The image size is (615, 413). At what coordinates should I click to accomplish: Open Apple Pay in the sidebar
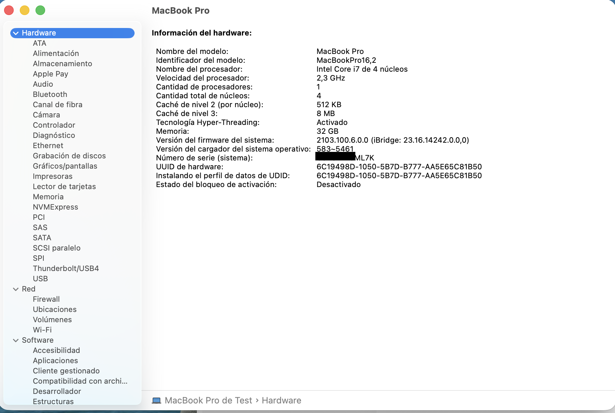[x=50, y=74]
